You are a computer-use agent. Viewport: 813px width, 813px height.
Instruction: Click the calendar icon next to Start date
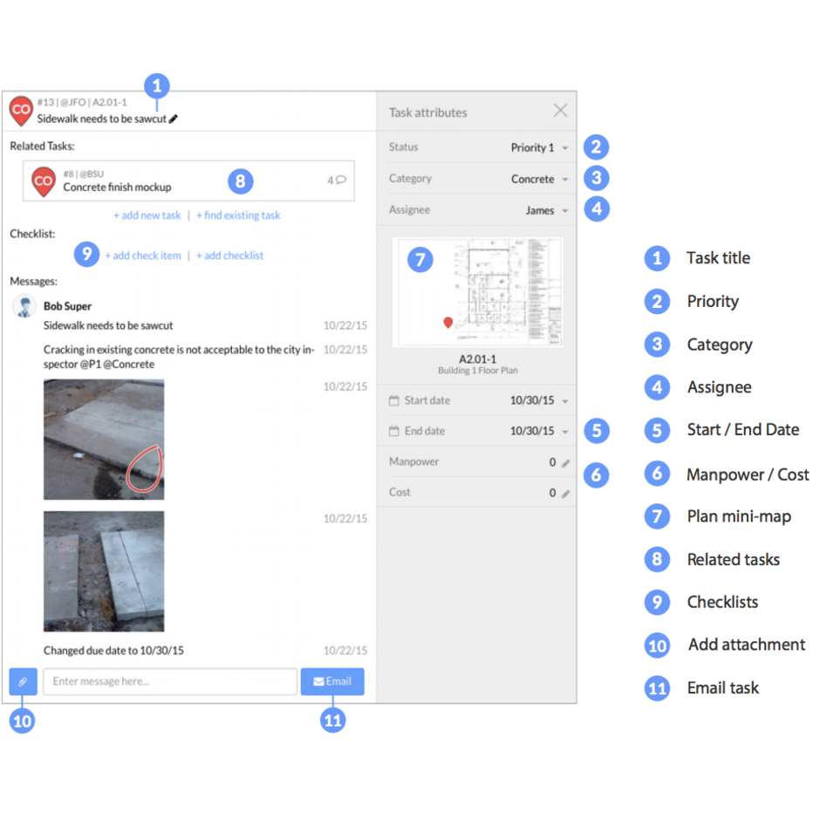394,401
